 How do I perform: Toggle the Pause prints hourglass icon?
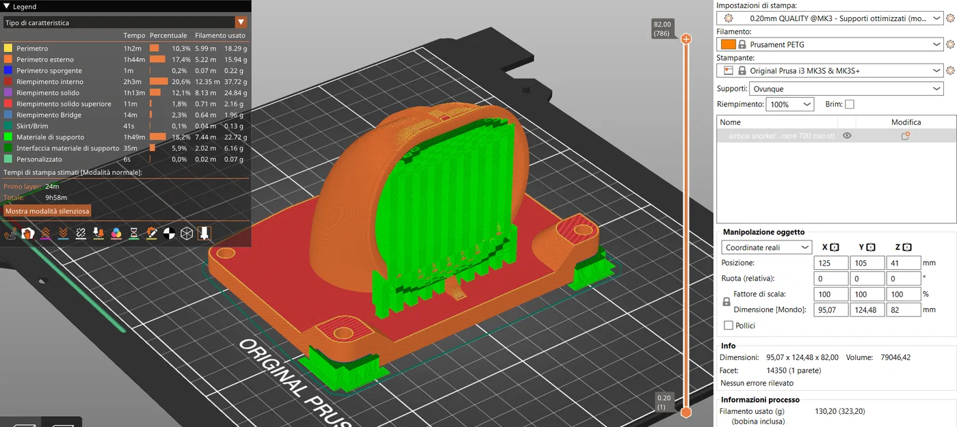click(134, 234)
